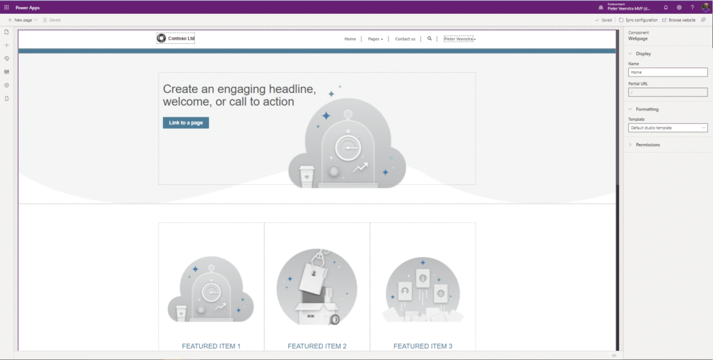The height and width of the screenshot is (360, 713).
Task: Click the Power Apps title
Action: (27, 8)
